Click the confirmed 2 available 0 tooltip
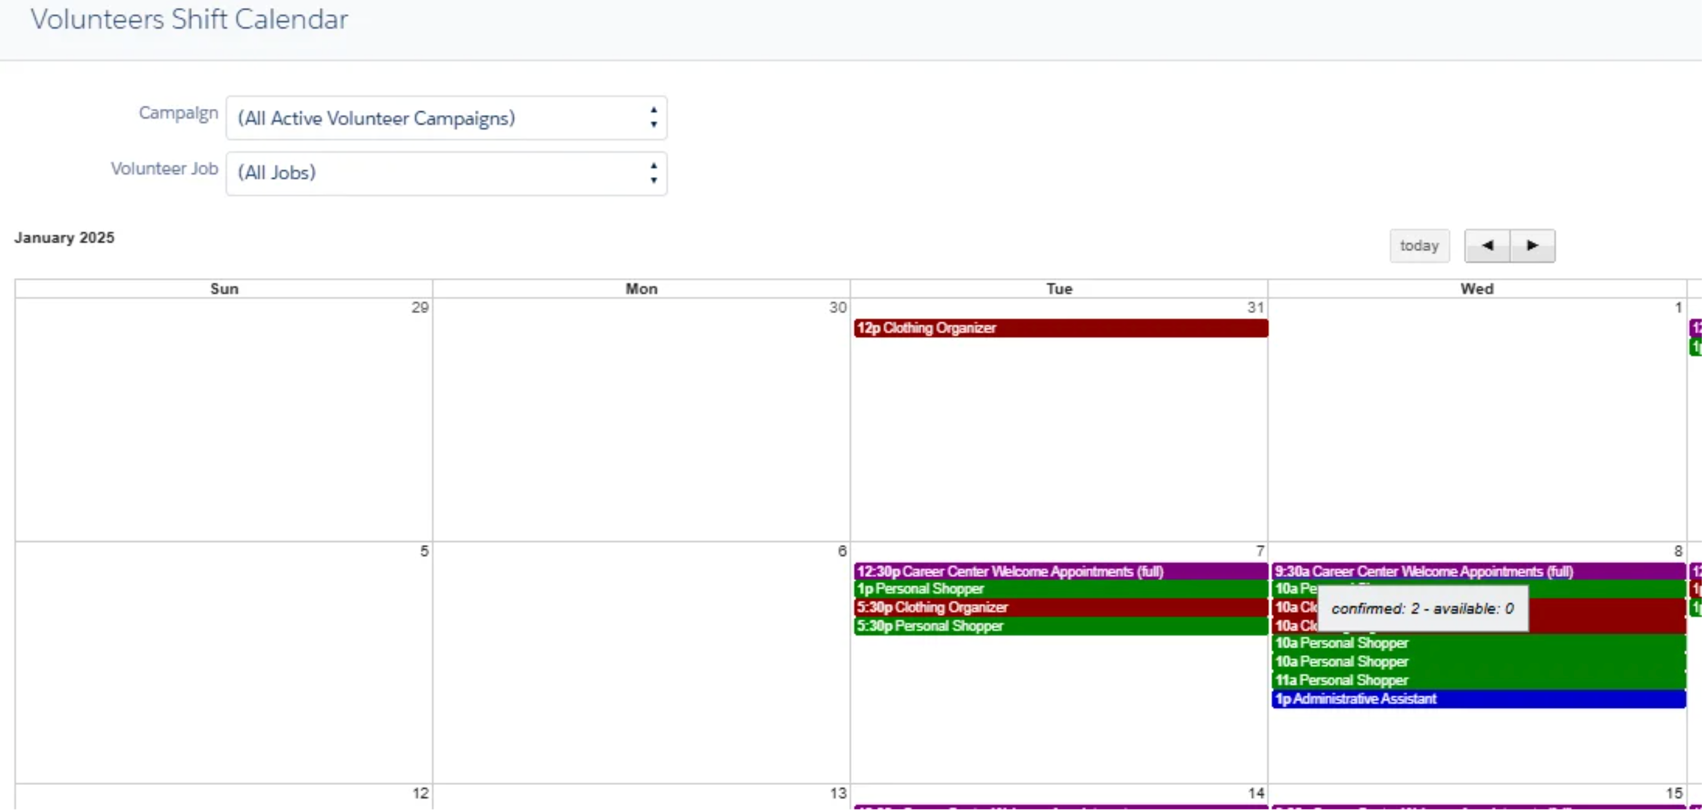This screenshot has width=1702, height=812. coord(1423,610)
